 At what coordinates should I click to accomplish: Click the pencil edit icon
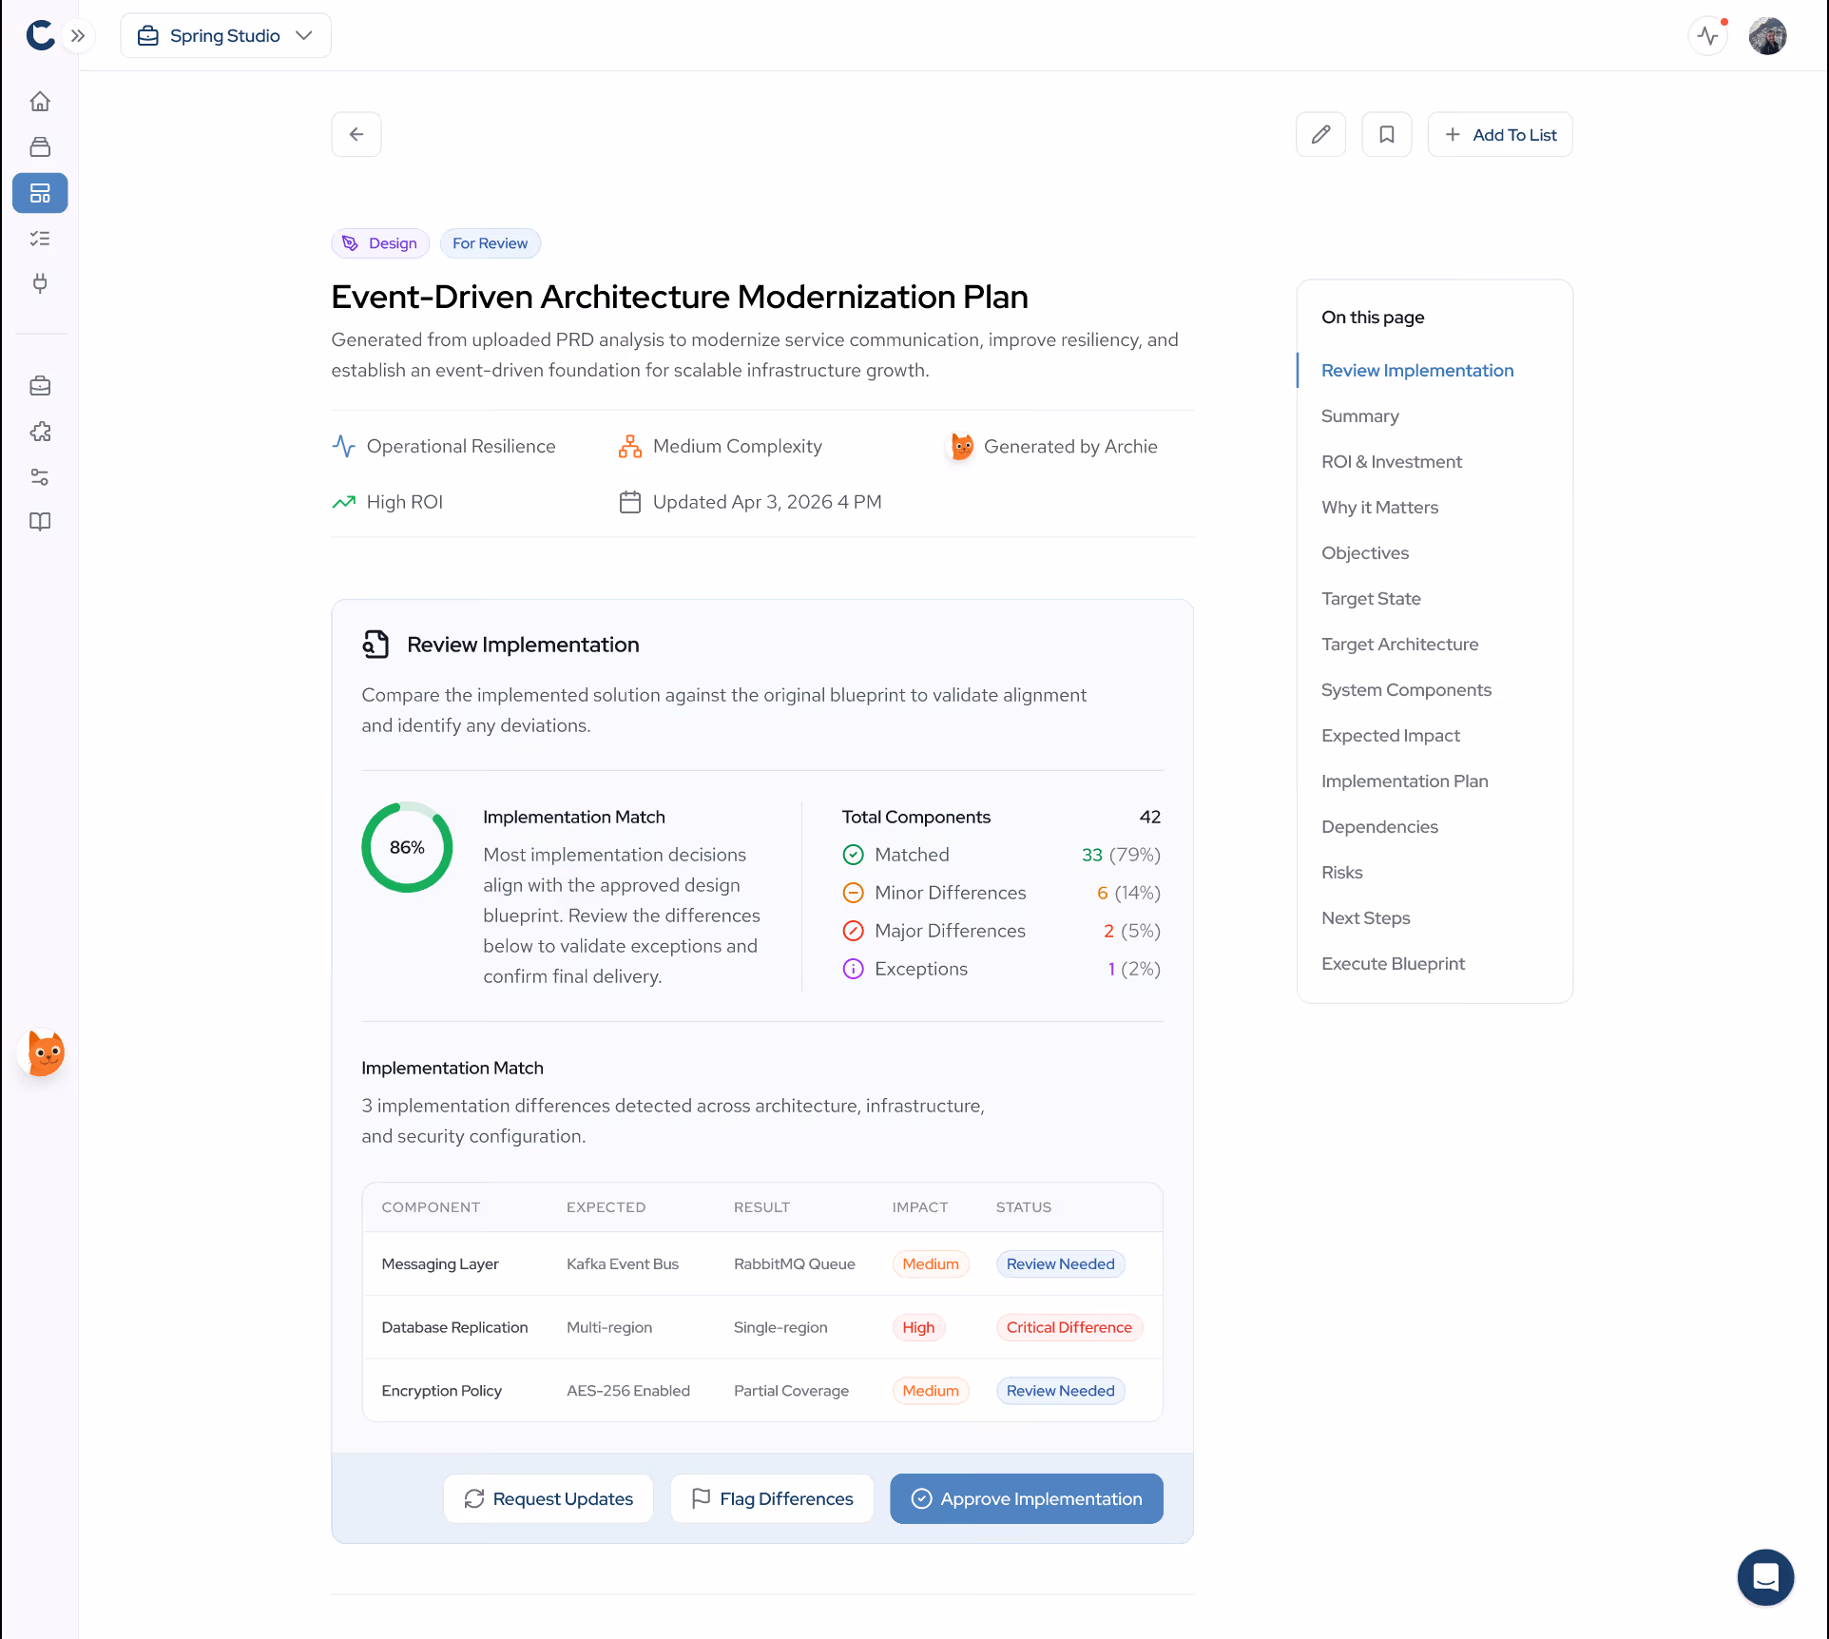point(1320,134)
